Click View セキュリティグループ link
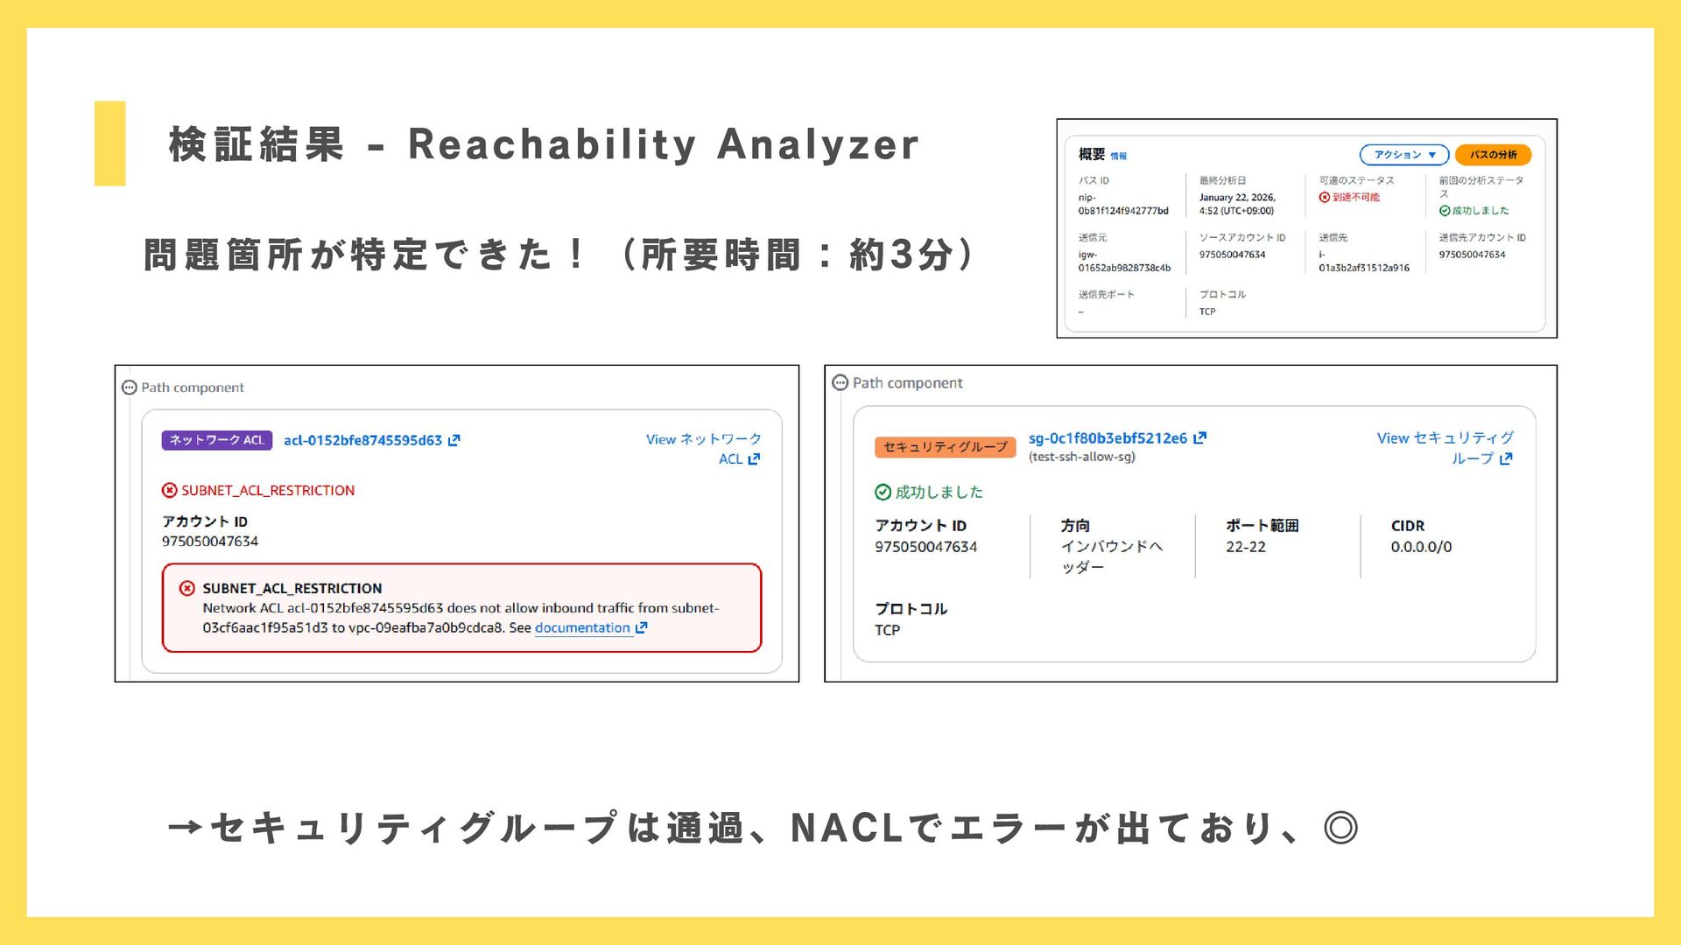Viewport: 1681px width, 945px height. (1445, 438)
